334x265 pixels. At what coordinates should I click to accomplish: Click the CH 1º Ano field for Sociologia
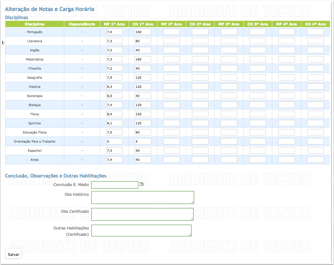pyautogui.click(x=143, y=96)
